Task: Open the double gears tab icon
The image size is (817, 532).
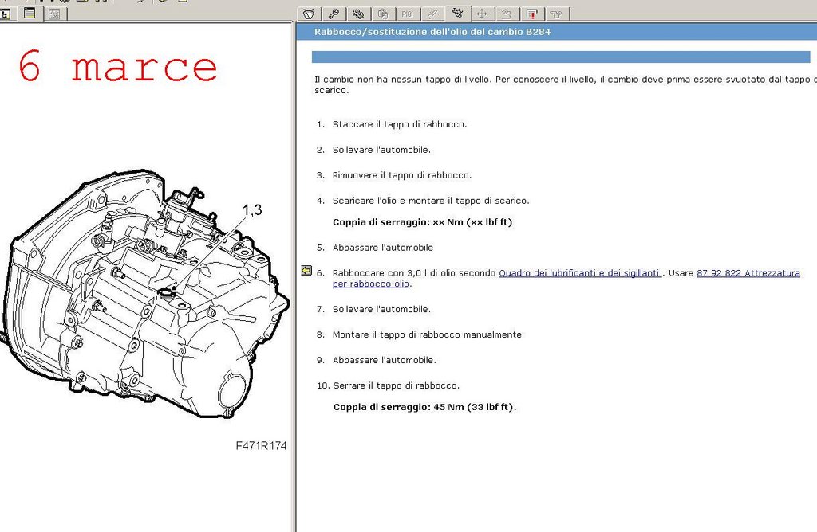Action: tap(358, 14)
